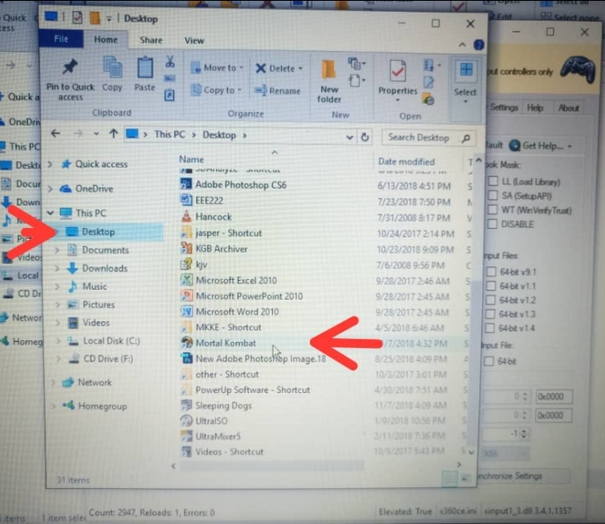
Task: Toggle the DISABLE checkbox in x360ce
Action: point(492,223)
